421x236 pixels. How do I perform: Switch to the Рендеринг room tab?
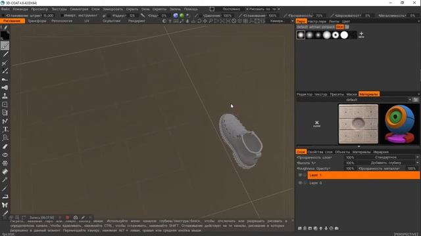tap(136, 21)
